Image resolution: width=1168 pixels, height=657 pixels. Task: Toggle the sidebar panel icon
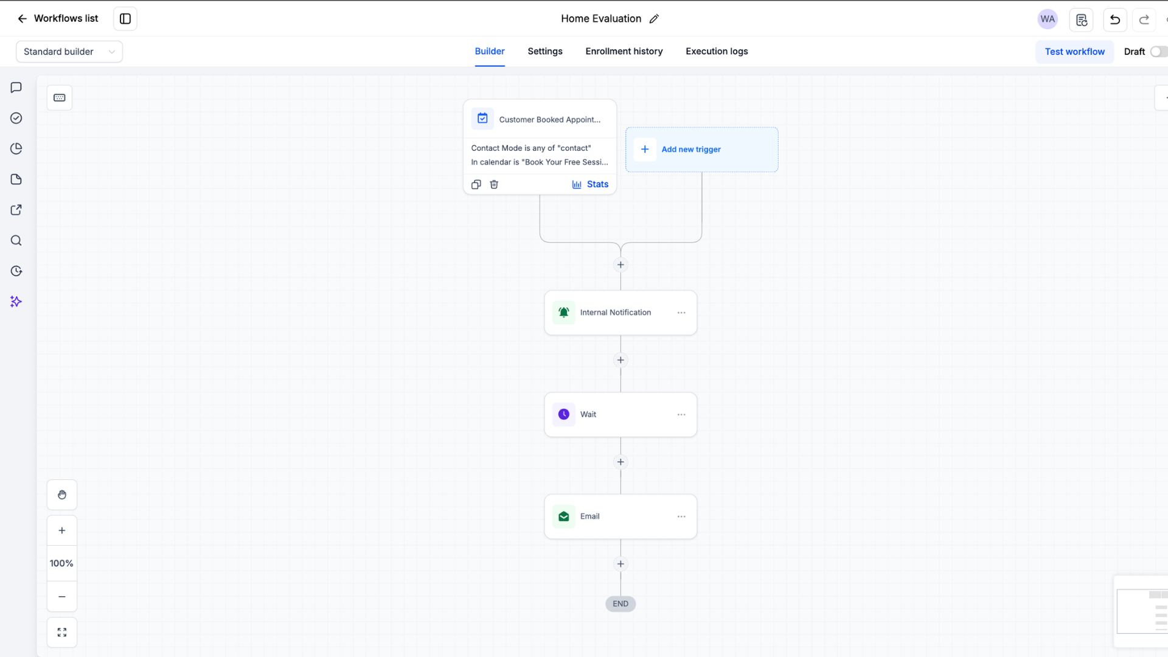coord(125,19)
